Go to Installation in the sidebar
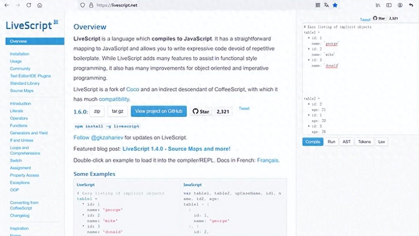Image resolution: width=419 pixels, height=236 pixels. (20, 54)
